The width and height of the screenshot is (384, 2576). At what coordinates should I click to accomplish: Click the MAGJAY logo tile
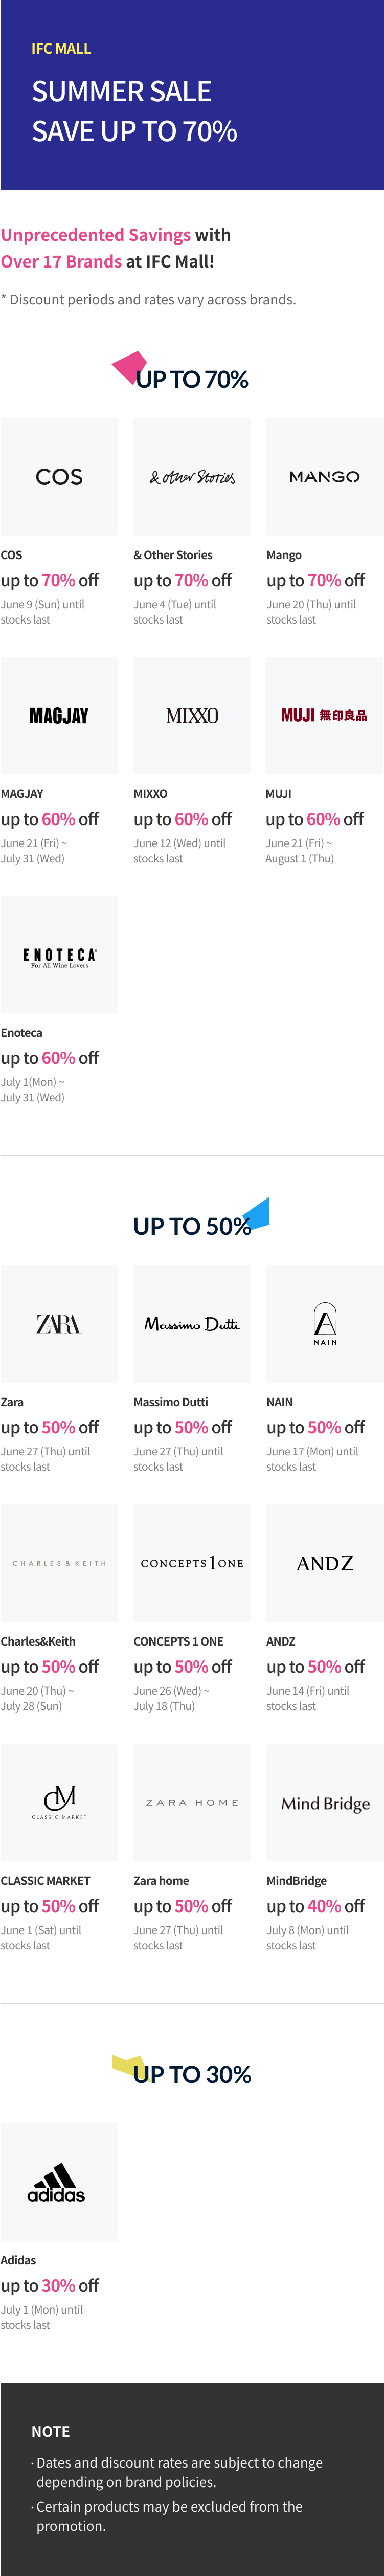coord(59,716)
